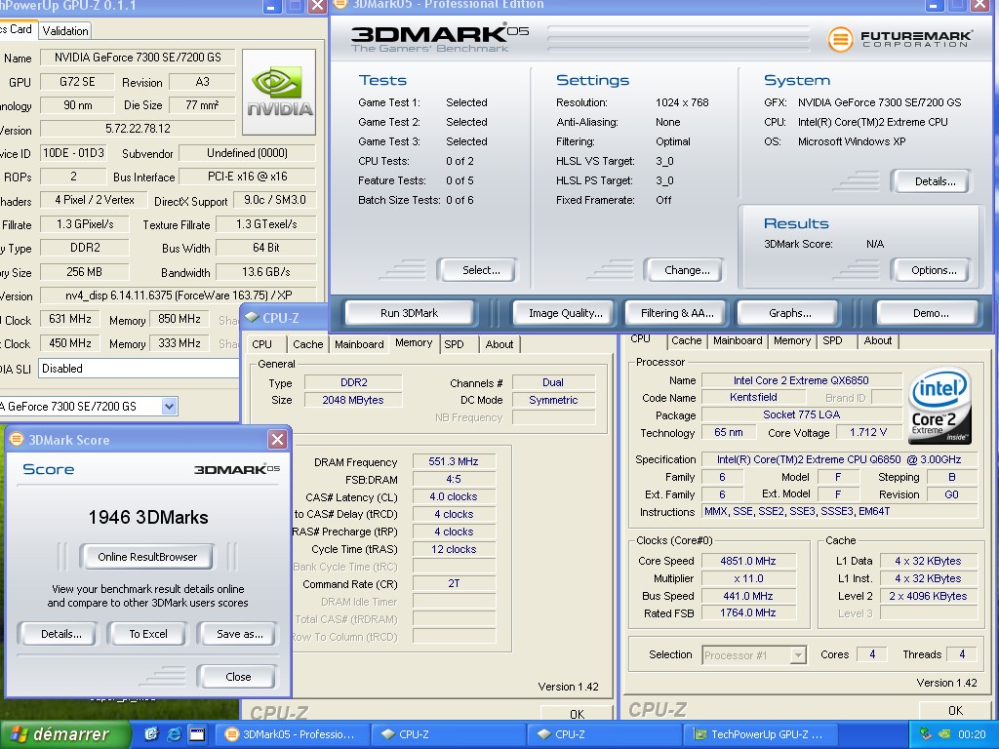Switch to Validation tab in GPU-Z
Screen dimensions: 999x749
[x=65, y=30]
